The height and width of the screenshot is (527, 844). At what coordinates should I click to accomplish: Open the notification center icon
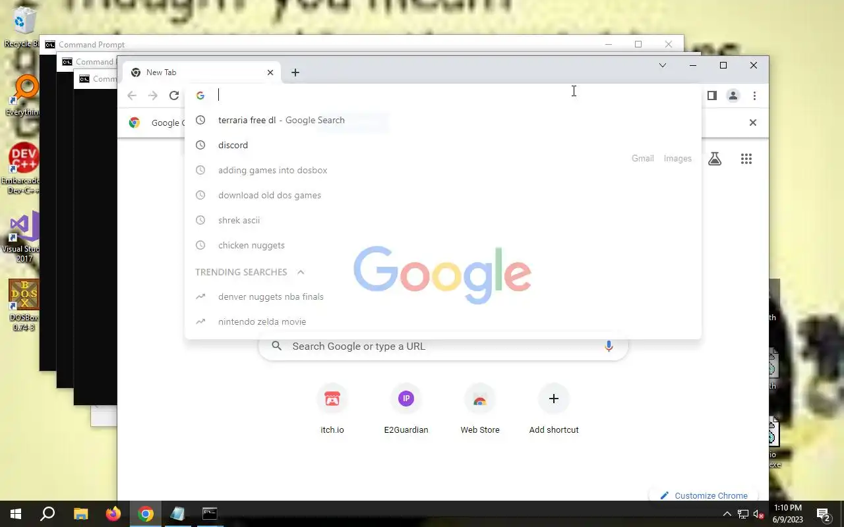click(x=824, y=514)
